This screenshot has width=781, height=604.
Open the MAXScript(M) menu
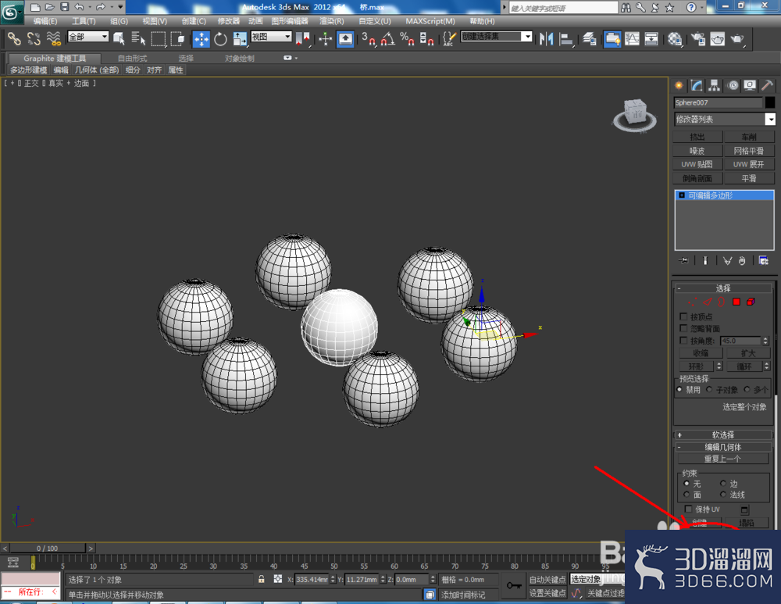pos(430,21)
